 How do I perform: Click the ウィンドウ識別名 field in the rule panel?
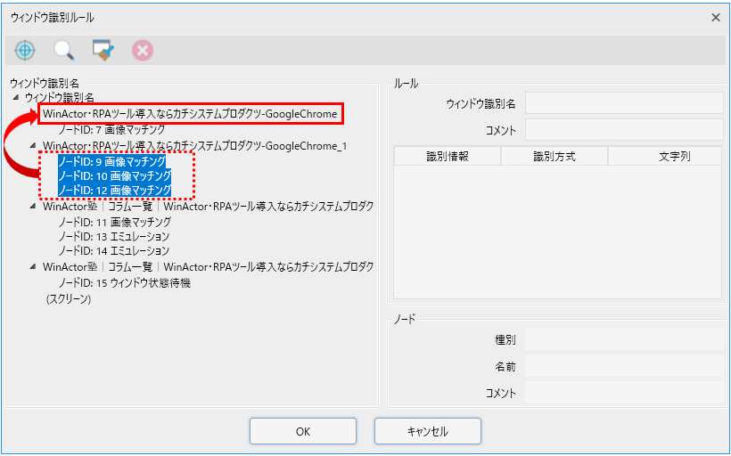(x=624, y=103)
